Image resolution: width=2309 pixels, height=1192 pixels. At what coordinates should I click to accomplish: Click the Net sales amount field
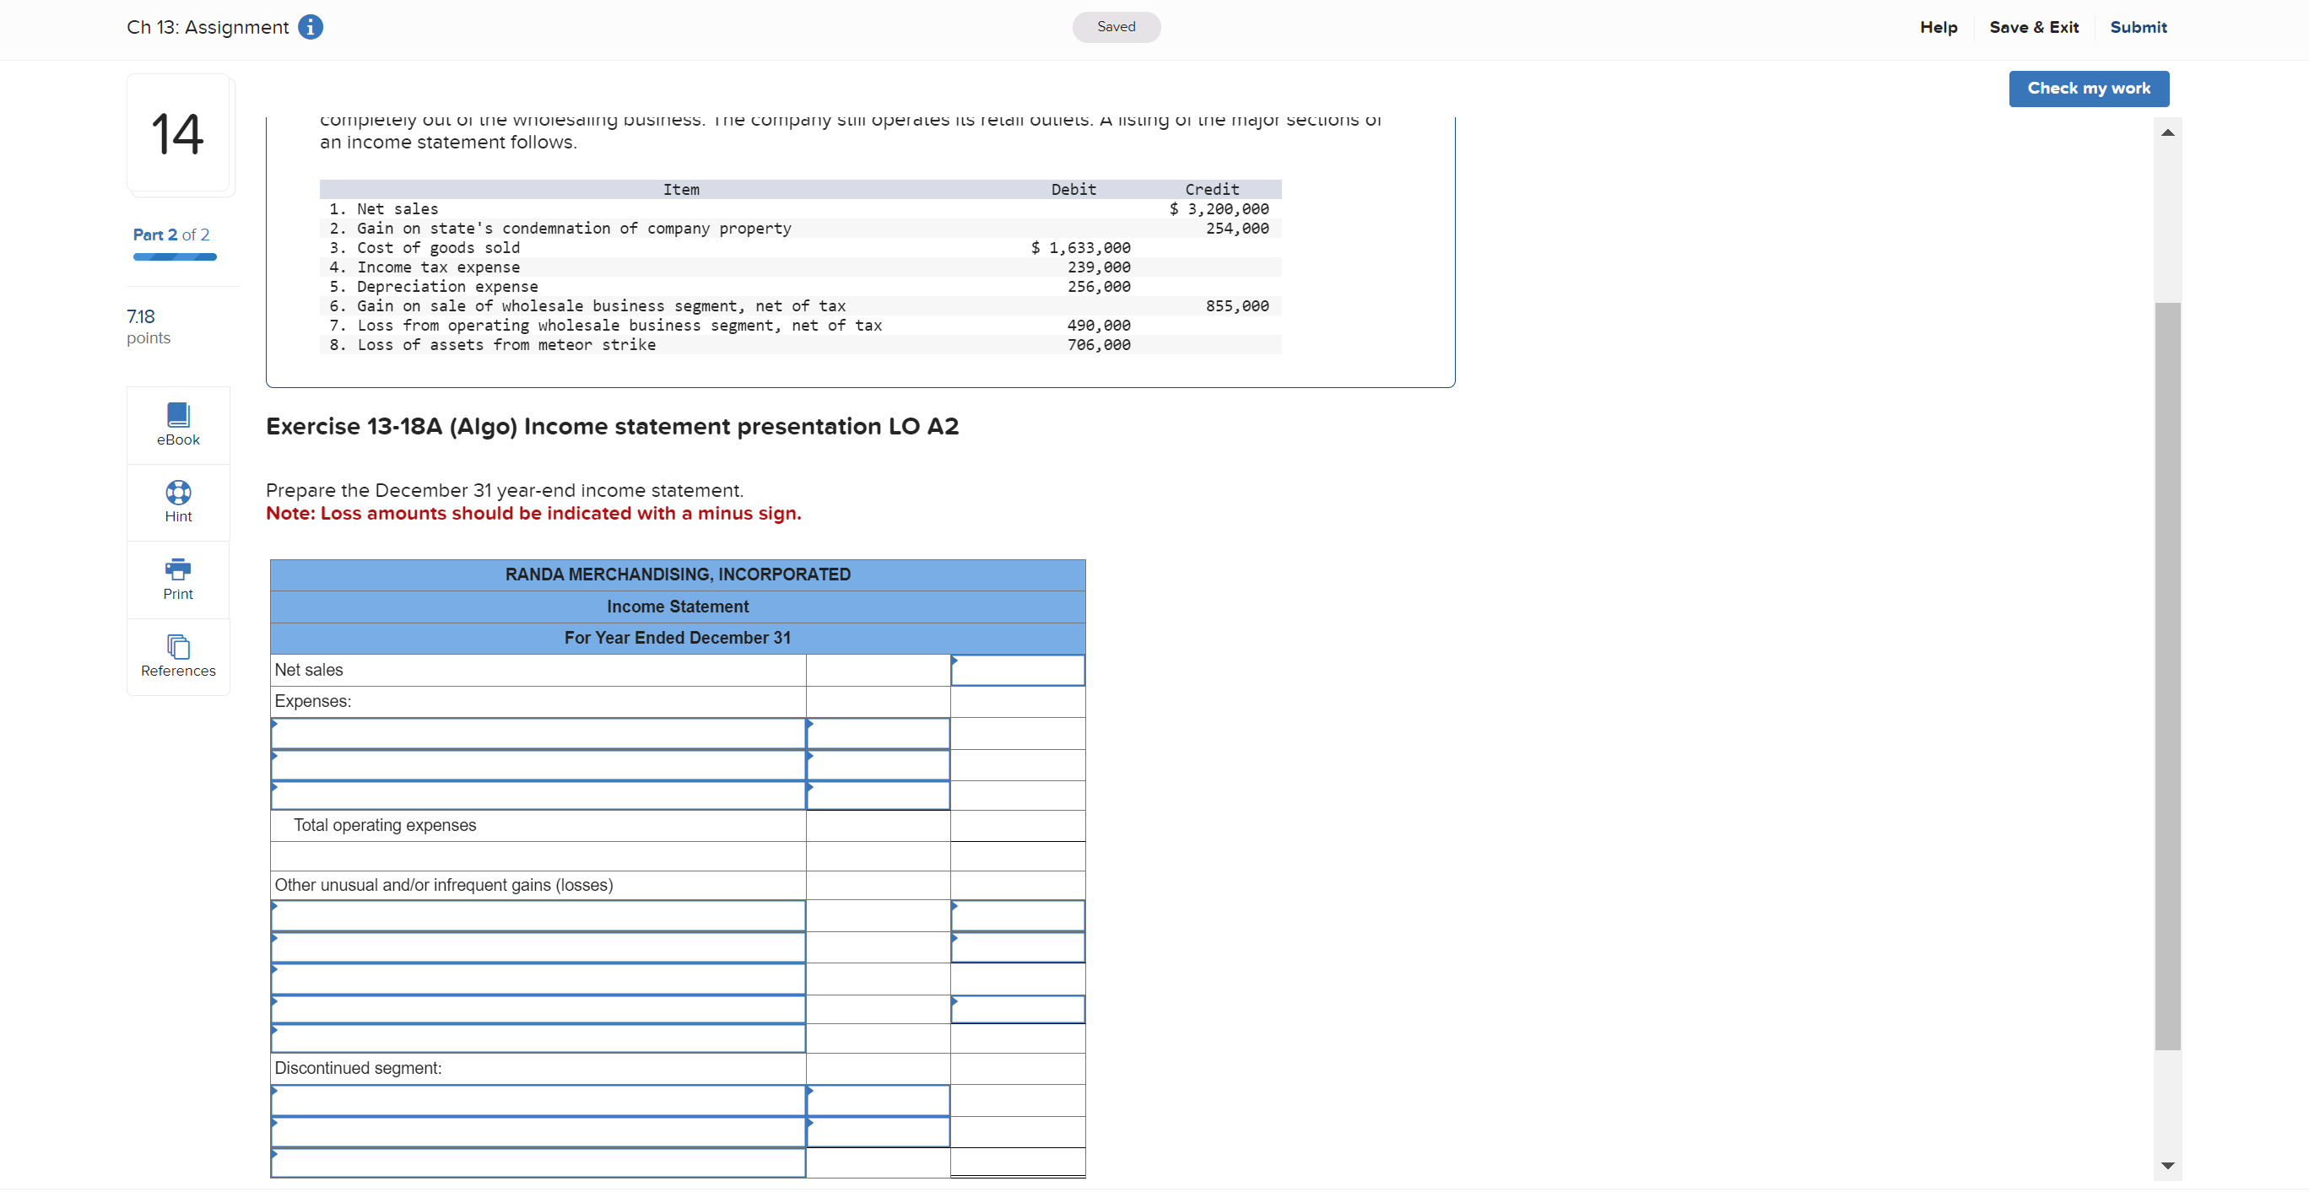[x=1017, y=671]
